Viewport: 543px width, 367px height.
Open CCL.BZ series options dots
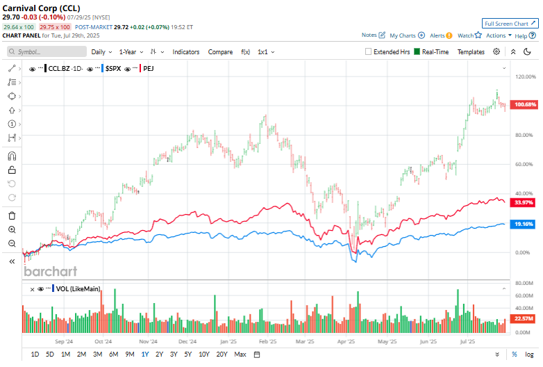click(40, 67)
